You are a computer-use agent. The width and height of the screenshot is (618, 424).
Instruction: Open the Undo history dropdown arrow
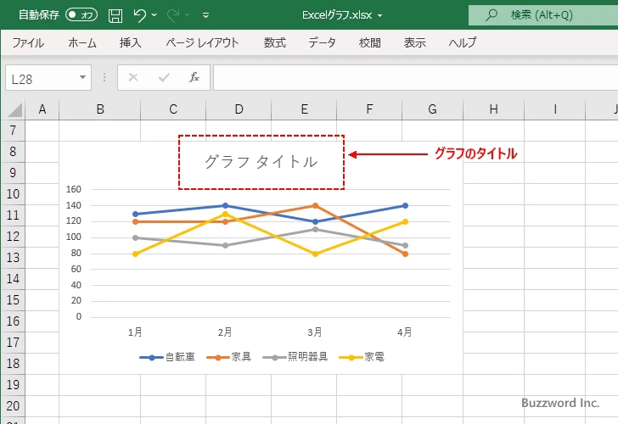(154, 15)
